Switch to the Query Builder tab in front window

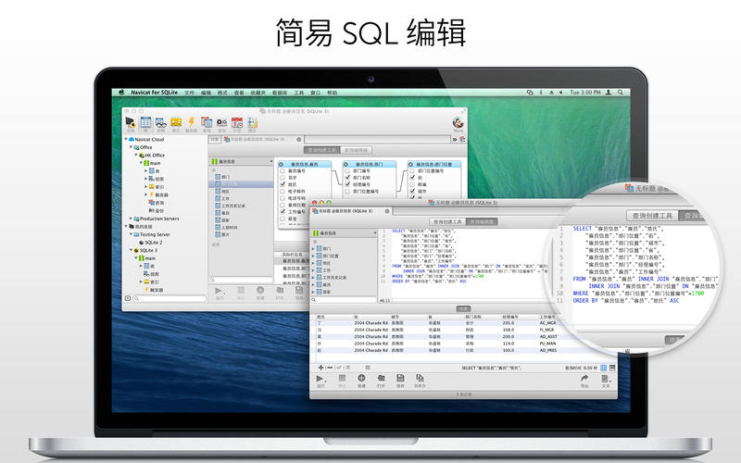tap(447, 221)
